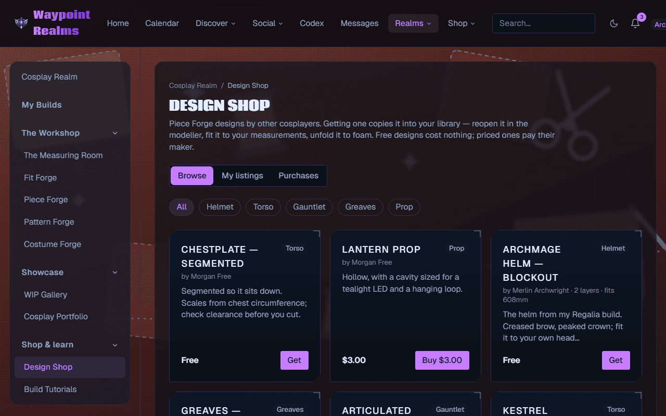This screenshot has height=416, width=666.
Task: Open the Social dropdown menu
Action: pyautogui.click(x=267, y=23)
